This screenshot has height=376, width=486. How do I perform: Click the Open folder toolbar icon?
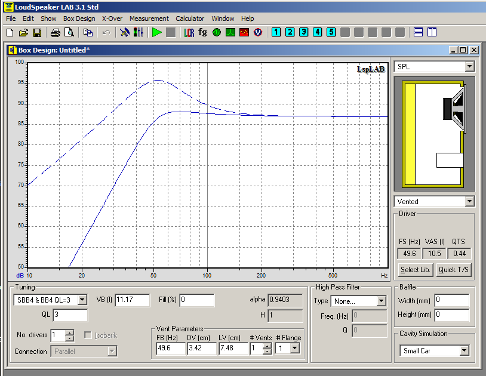23,32
